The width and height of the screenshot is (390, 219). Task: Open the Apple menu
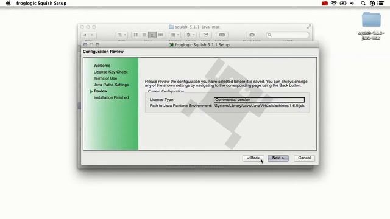[x=8, y=3]
